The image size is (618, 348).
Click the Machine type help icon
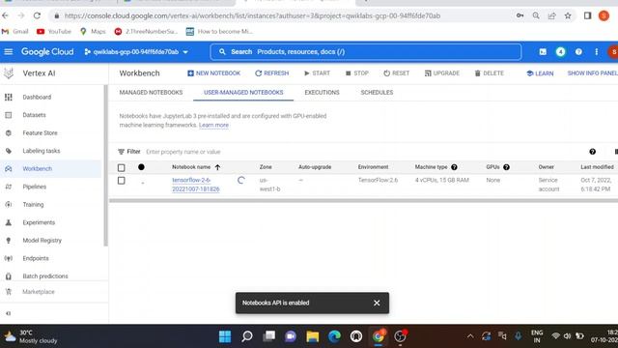click(x=454, y=167)
